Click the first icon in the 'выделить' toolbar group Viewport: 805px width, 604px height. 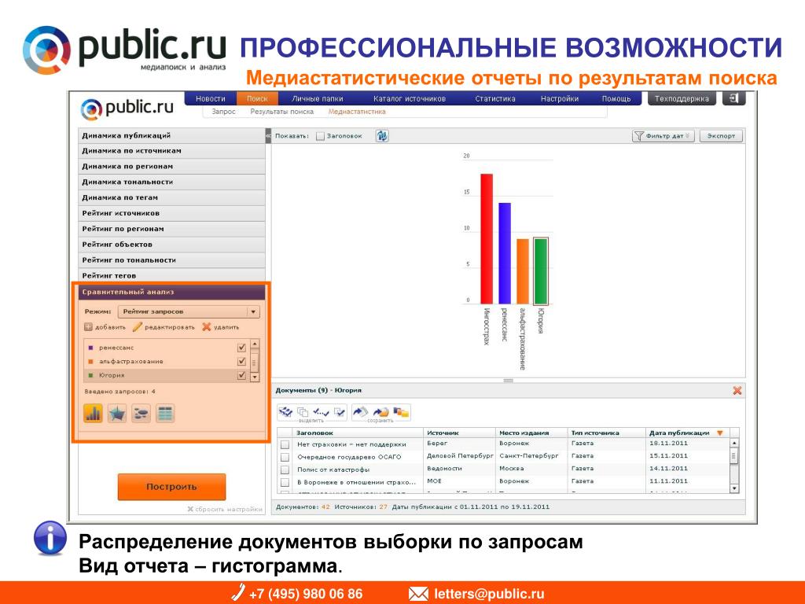tap(285, 412)
